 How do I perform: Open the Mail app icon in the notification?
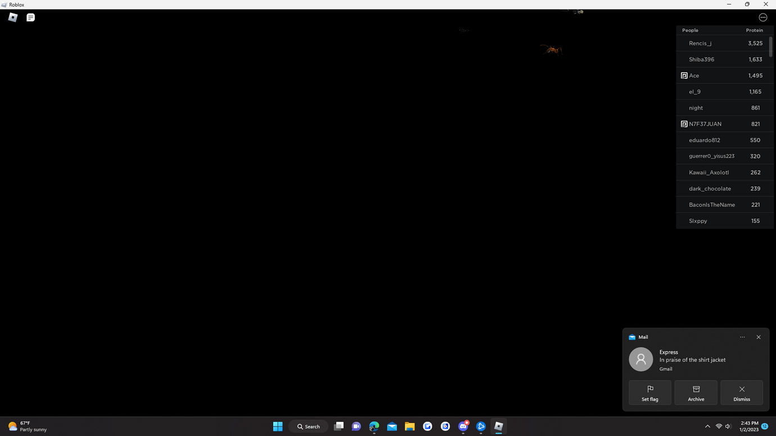pos(631,337)
